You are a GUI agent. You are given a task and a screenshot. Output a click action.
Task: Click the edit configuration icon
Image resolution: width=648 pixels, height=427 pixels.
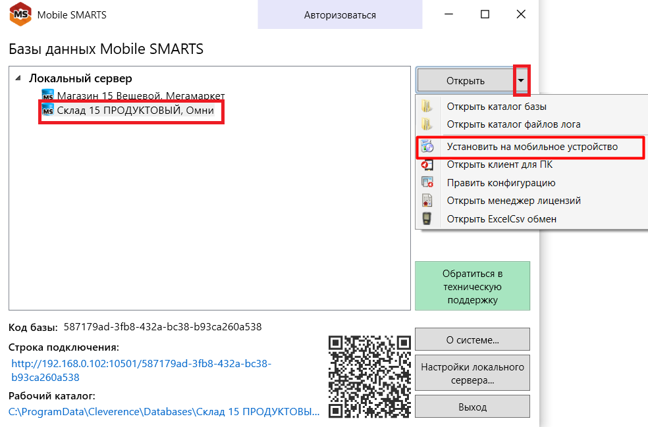(x=427, y=182)
